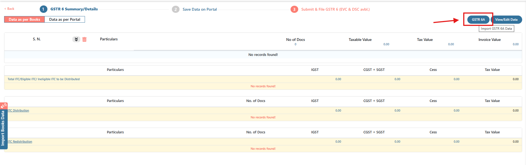Open the ITC Redistribution link
The image size is (526, 165).
(x=20, y=142)
